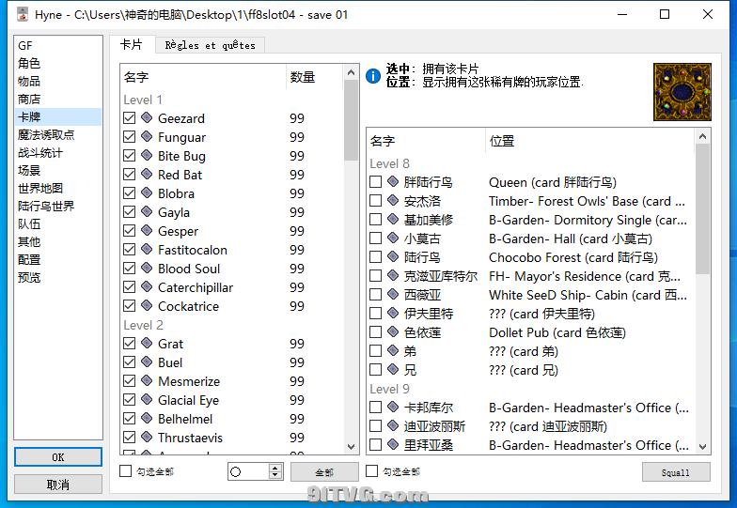Uncheck the Funguar card checkbox
Image resolution: width=737 pixels, height=508 pixels.
[x=130, y=137]
